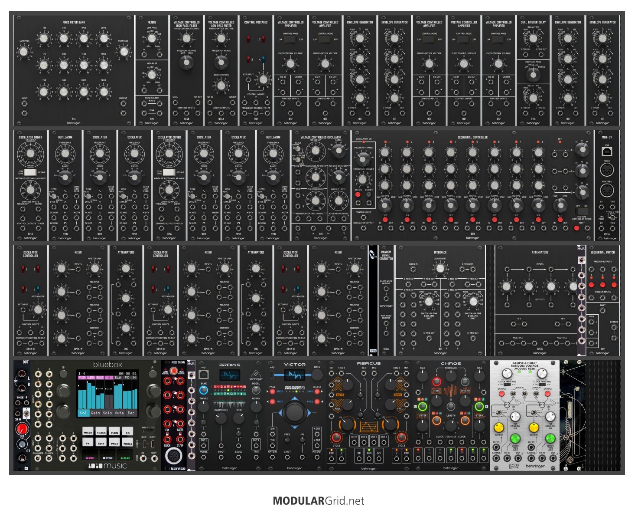Click the Brains waveform display
The width and height of the screenshot is (638, 510).
coord(230,375)
